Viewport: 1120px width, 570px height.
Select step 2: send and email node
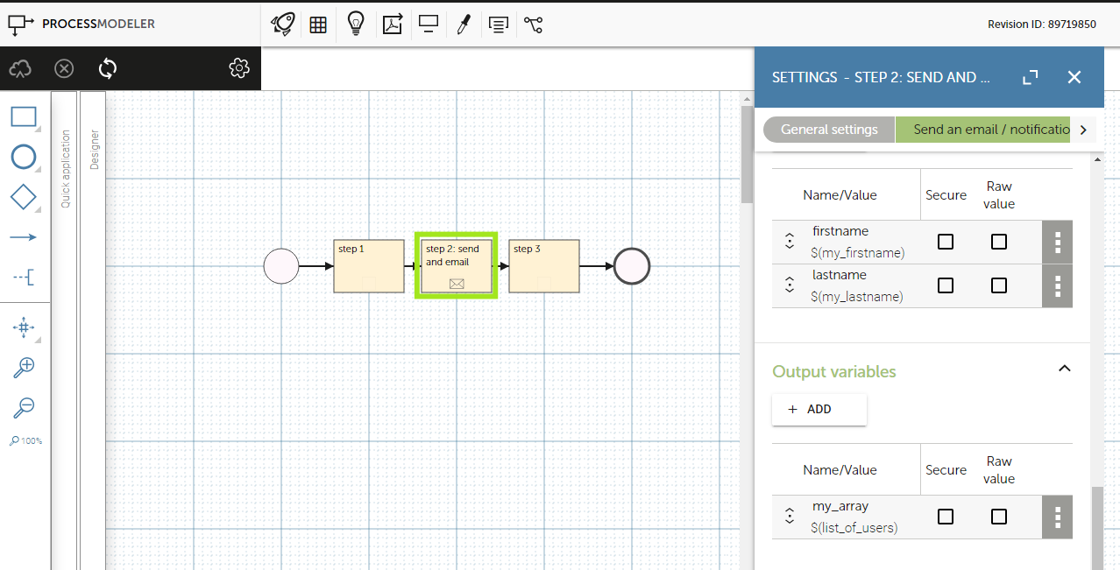(x=457, y=266)
